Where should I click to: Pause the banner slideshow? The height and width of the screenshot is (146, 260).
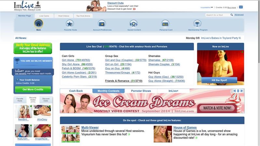tap(238, 91)
